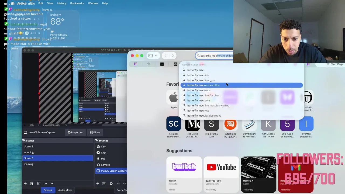Add a new scene with plus icon
Image resolution: width=345 pixels, height=194 pixels.
[x=25, y=183]
